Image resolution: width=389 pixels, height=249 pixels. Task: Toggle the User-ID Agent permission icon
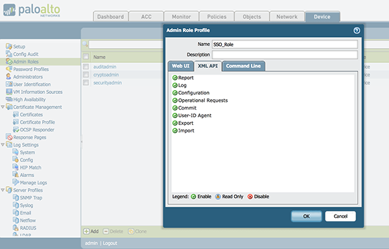click(x=175, y=115)
